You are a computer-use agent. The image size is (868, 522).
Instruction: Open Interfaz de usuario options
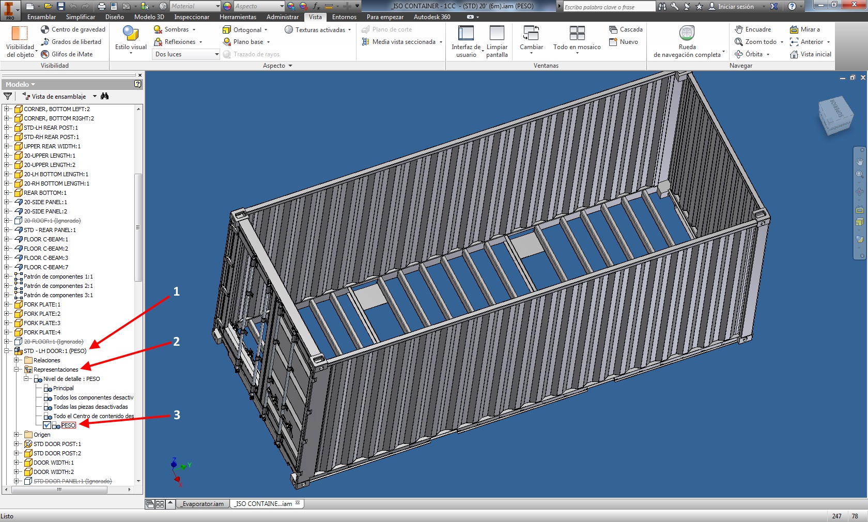tap(466, 41)
